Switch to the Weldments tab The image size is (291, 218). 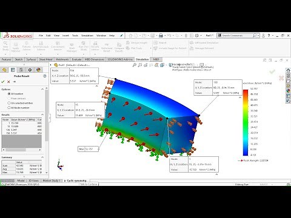[x=62, y=59]
